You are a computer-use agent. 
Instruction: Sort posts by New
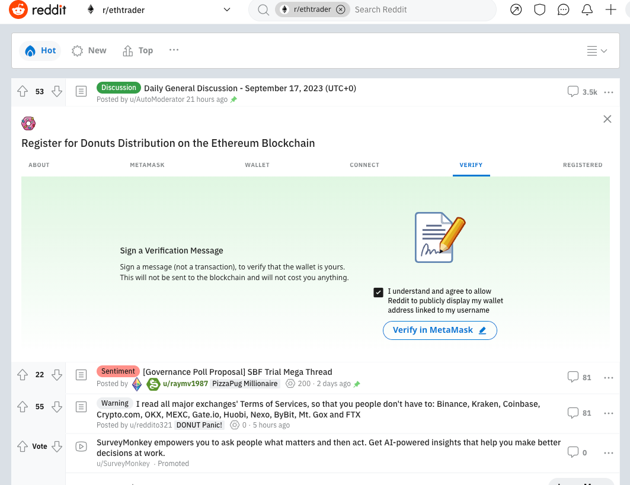click(x=89, y=50)
